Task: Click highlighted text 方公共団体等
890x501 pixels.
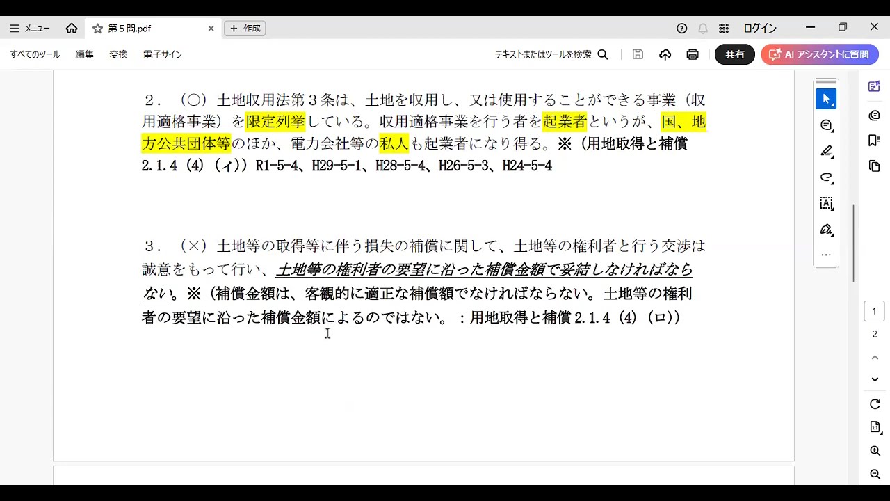Action: [186, 144]
